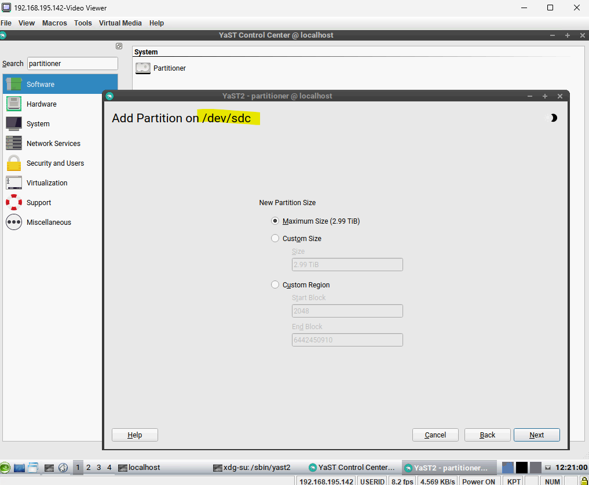Viewport: 589px width, 485px height.
Task: Click the Virtualization category icon
Action: pos(14,183)
